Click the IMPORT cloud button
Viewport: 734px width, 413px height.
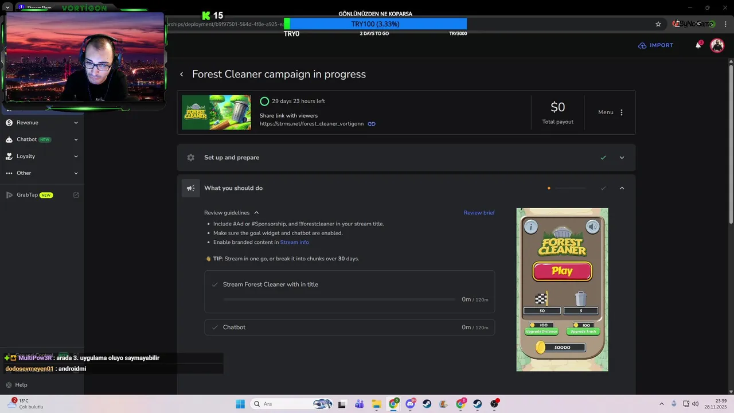point(656,45)
